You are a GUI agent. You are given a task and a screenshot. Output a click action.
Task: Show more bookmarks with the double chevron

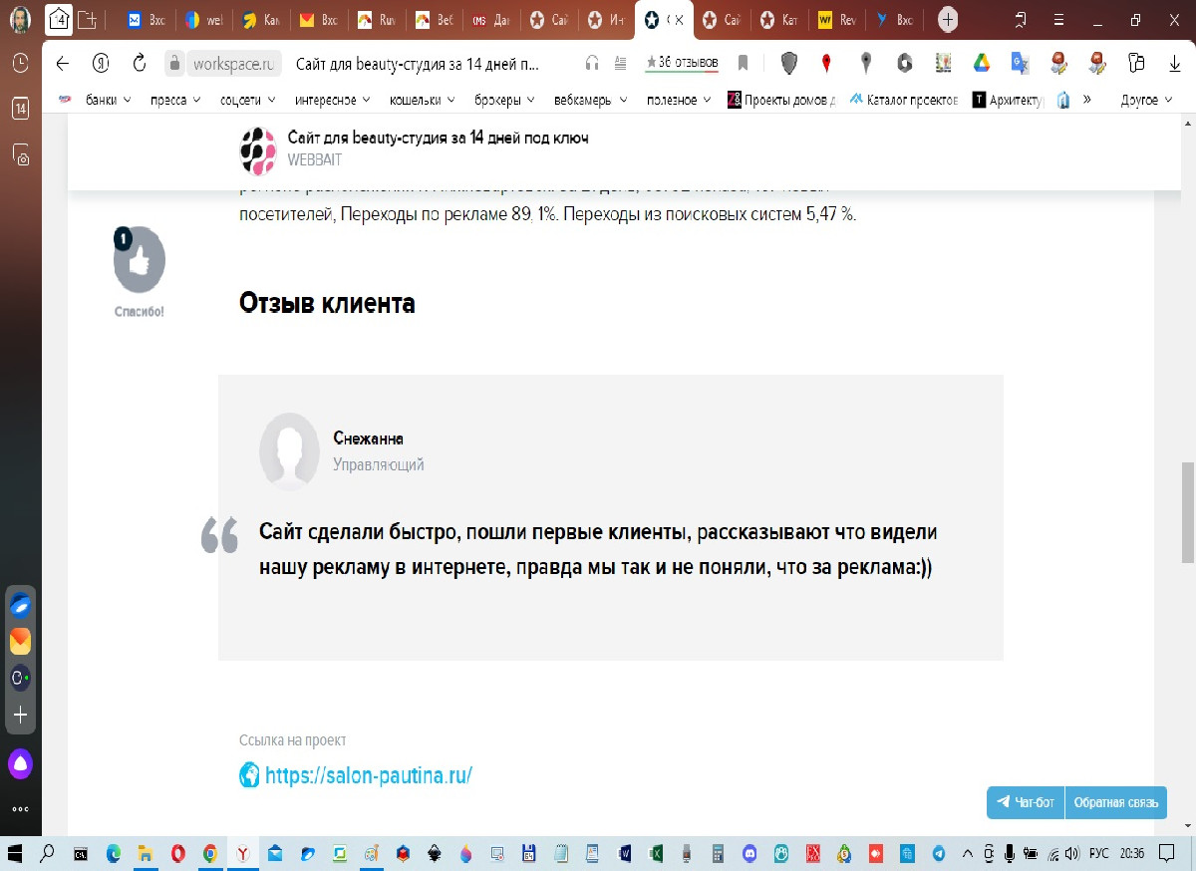pyautogui.click(x=1086, y=100)
